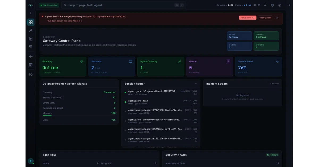Click the Connected gateway status badge

(x=49, y=5)
